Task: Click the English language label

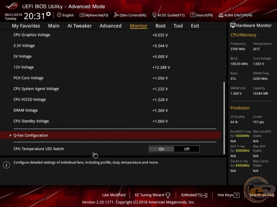Action: [x=68, y=15]
